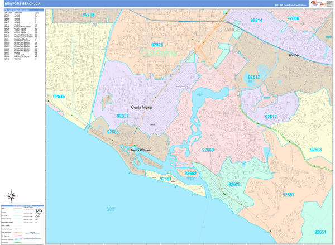The height and width of the screenshot is (245, 335).
Task: Click the Newport Beach city label on map
Action: (141, 151)
